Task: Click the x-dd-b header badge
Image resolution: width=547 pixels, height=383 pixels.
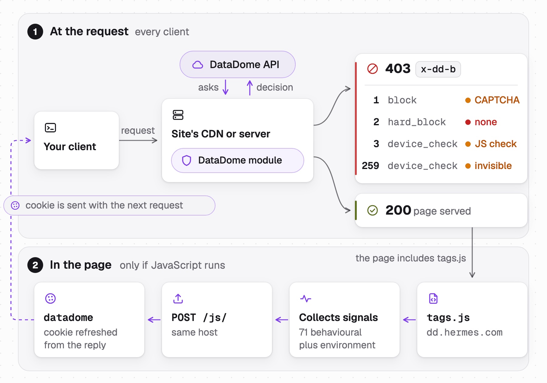Action: [x=438, y=69]
